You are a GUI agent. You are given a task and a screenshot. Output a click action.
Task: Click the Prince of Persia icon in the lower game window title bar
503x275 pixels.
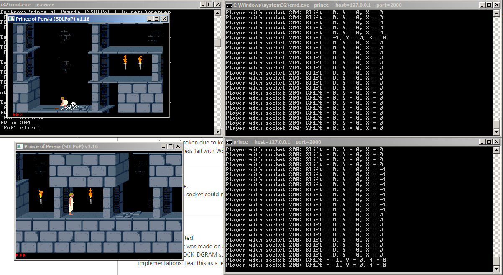[20, 146]
